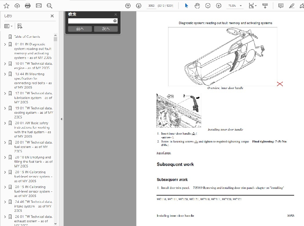Click the bookmark icon beside Table of Contents
The image size is (304, 226).
pyautogui.click(x=10, y=37)
